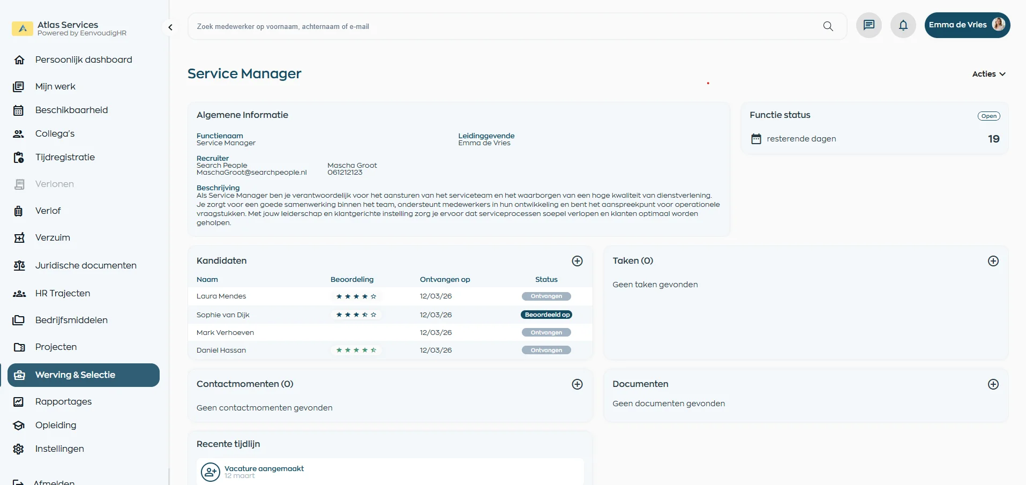Click the employee search input field

point(482,26)
